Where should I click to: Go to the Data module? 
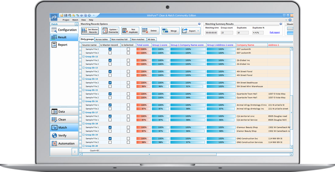tap(64, 111)
